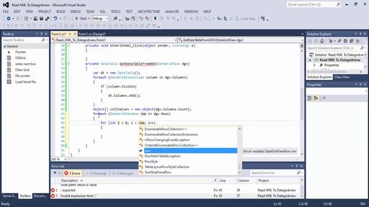Click the Quick Launch search magnifier icon
The image size is (369, 207).
pos(338,5)
